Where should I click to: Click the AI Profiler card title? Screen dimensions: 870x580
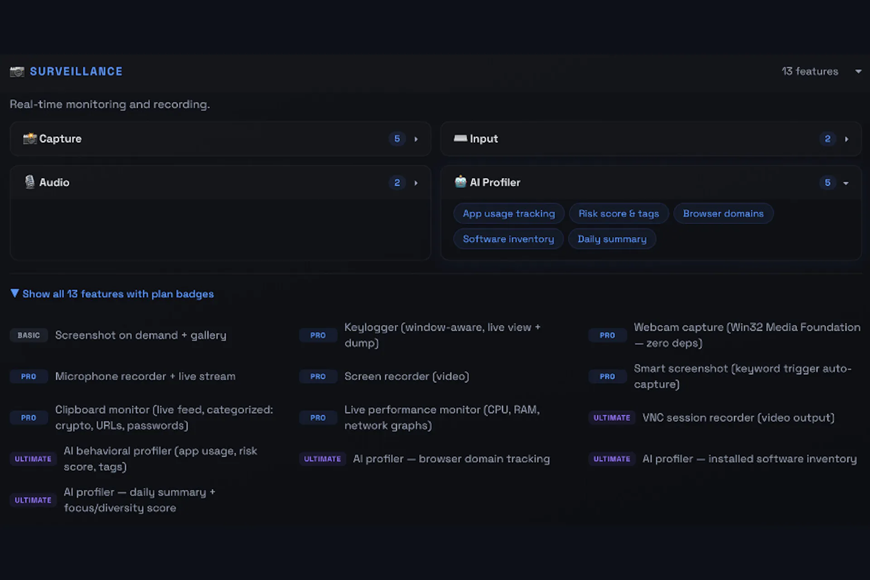pos(495,183)
